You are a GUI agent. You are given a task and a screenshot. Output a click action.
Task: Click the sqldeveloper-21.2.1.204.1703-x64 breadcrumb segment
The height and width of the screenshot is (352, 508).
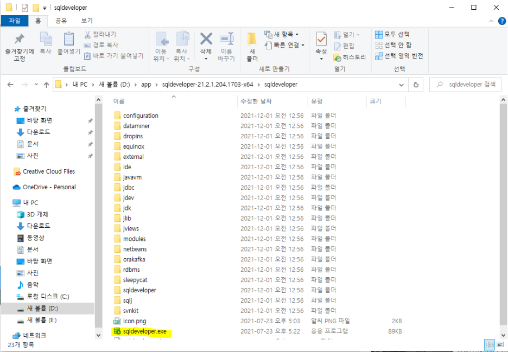pos(208,85)
